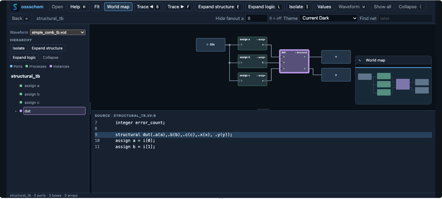Click the Fit toolbar button
Viewport: 442px width, 199px height.
(97, 7)
